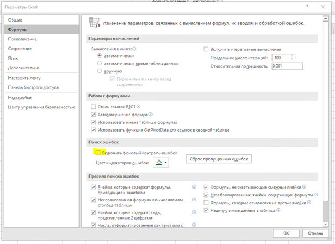Toggle Автозавершение формул checkbox
335x244 pixels.
93,115
